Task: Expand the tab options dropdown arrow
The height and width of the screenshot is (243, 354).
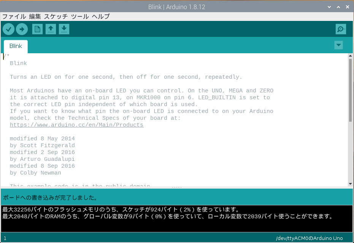Action: point(338,45)
